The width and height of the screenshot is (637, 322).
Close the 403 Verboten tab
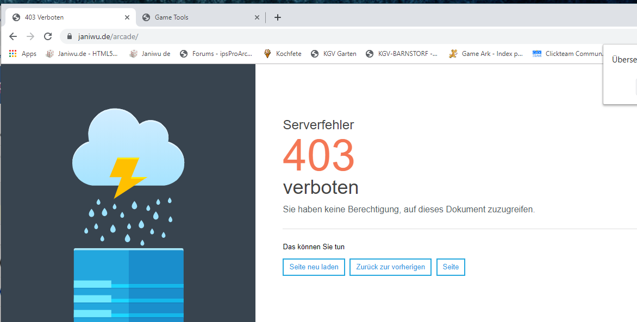(127, 17)
